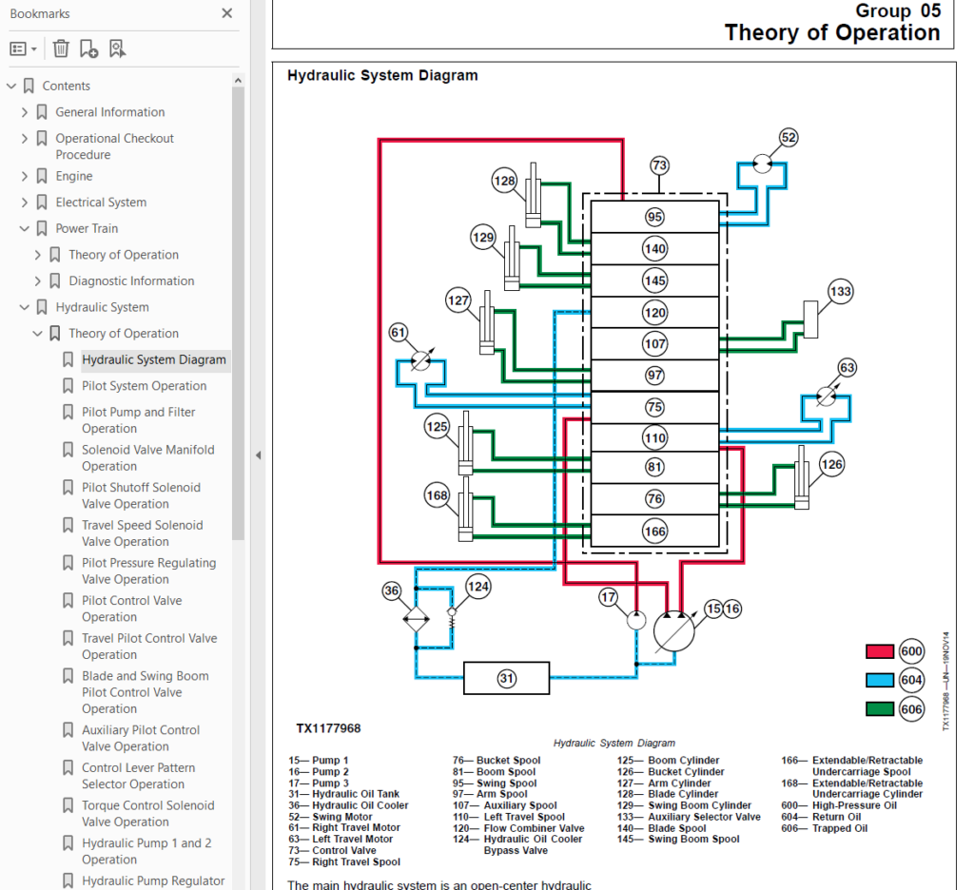Open the bookmark options menu dropdown
The image size is (974, 890).
pyautogui.click(x=23, y=48)
